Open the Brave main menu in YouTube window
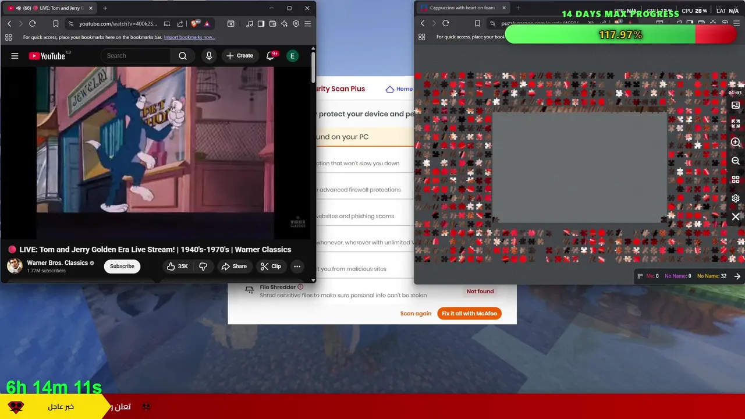The height and width of the screenshot is (419, 745). click(x=307, y=23)
